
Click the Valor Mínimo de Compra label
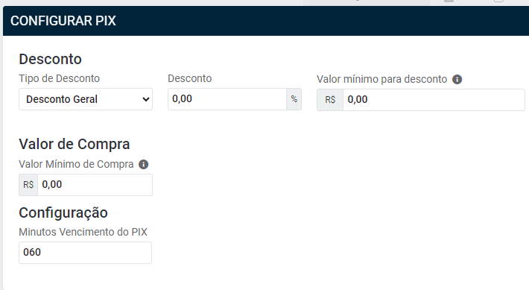(x=76, y=165)
